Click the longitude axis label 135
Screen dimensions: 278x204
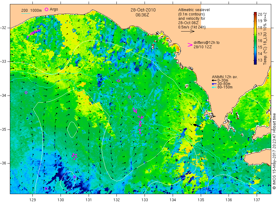pos(201,200)
